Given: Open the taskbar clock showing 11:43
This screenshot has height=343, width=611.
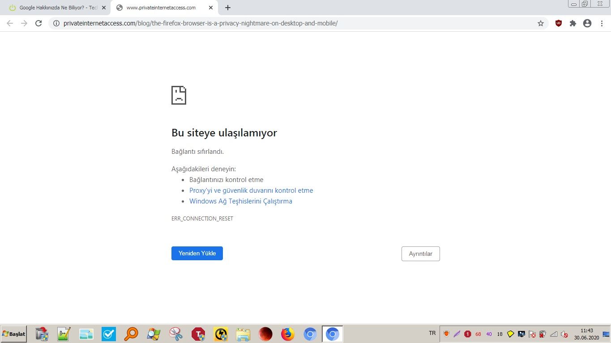Looking at the screenshot, I should (587, 334).
